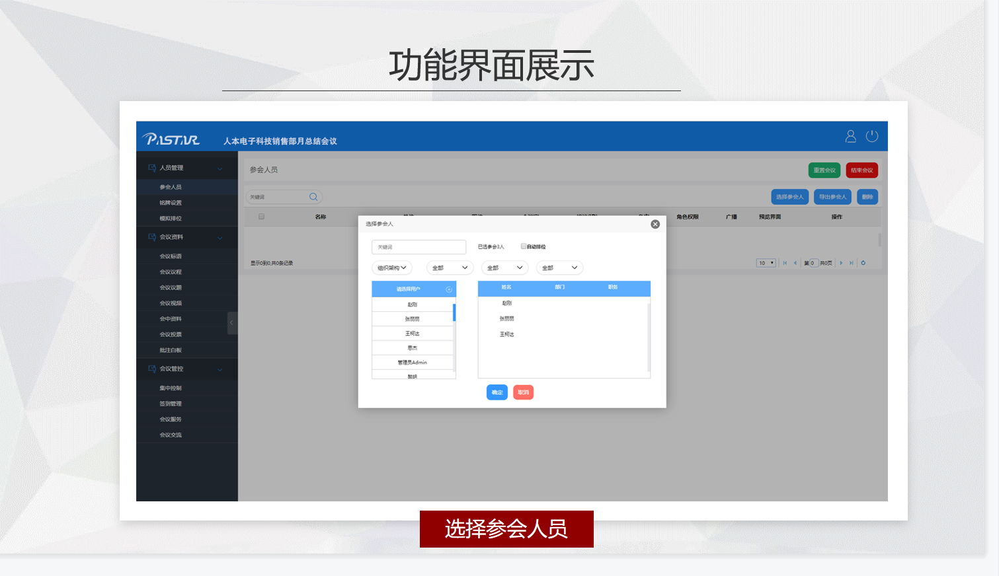999x576 pixels.
Task: Click the 角色权限 column header
Action: coord(688,217)
